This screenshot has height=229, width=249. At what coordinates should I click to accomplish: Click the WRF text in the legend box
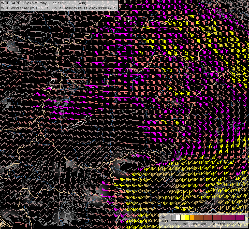point(165,217)
